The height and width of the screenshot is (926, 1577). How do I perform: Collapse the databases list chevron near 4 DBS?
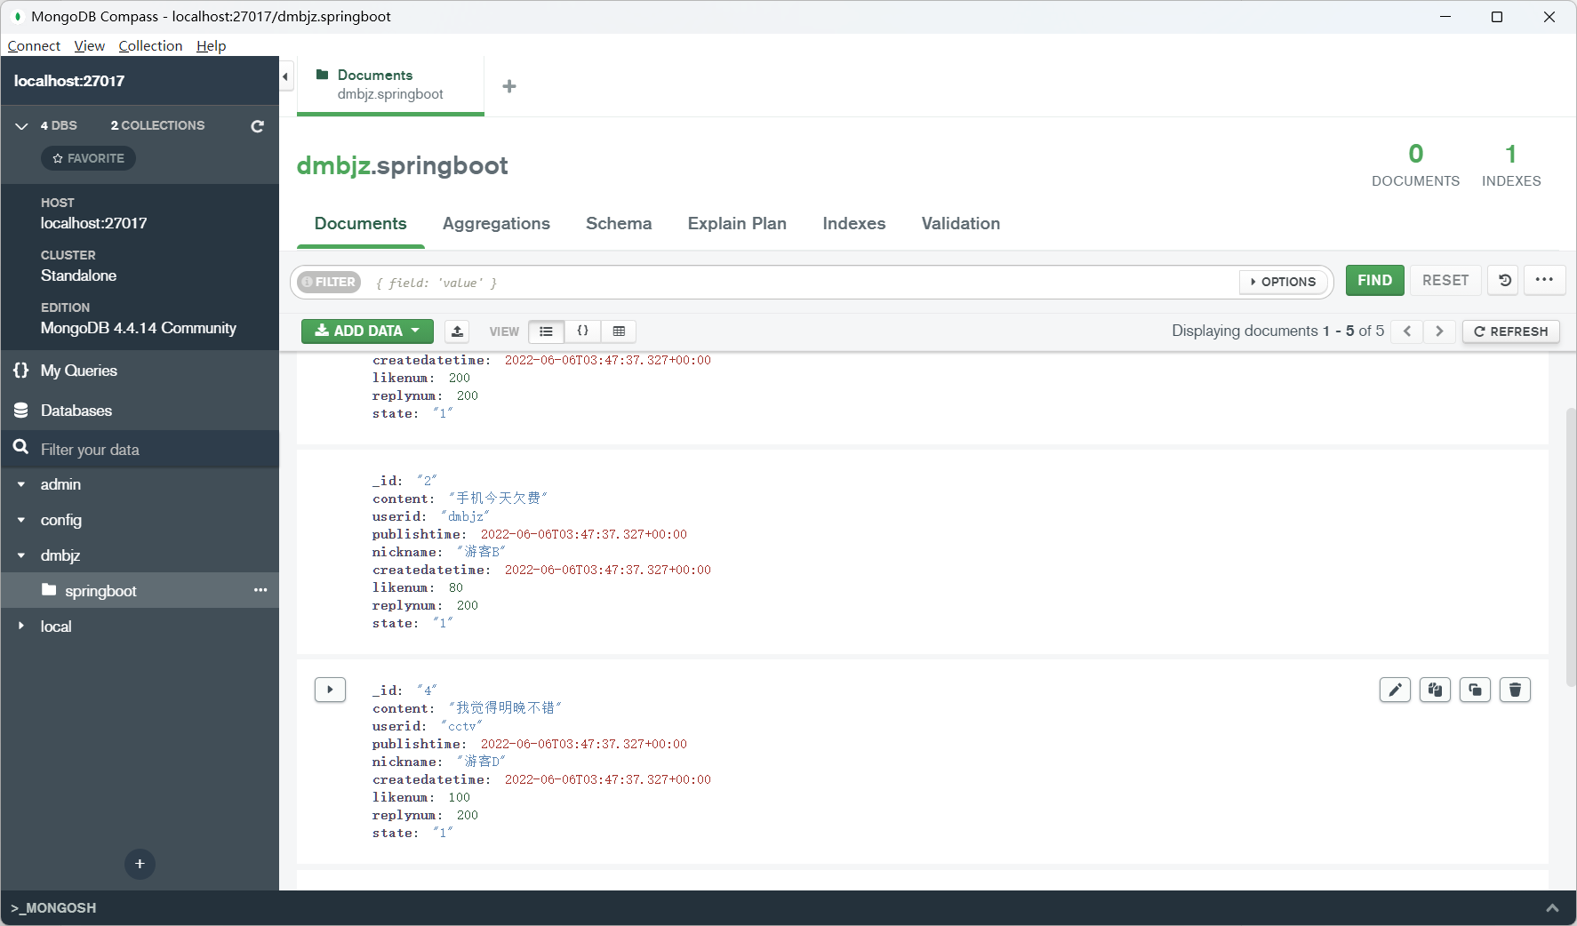click(21, 126)
